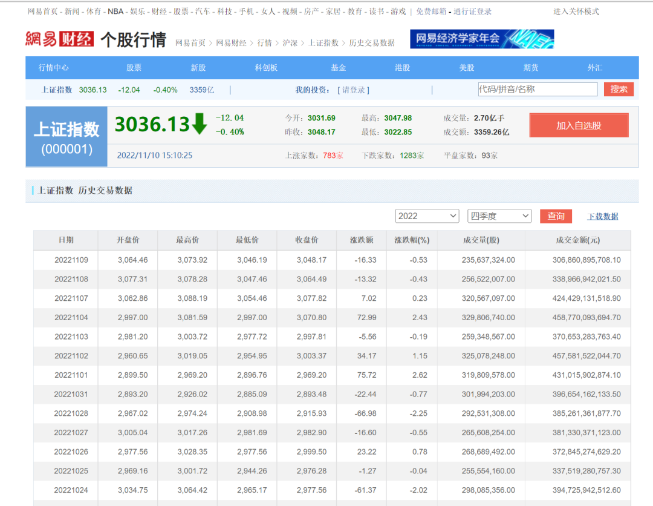The image size is (653, 506).
Task: Open the year 2022 dropdown
Action: (x=427, y=216)
